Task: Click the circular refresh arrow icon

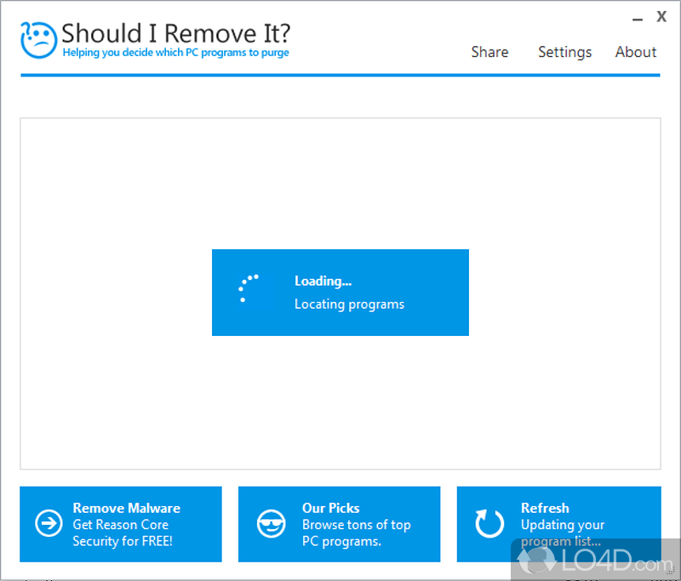Action: pos(489,523)
